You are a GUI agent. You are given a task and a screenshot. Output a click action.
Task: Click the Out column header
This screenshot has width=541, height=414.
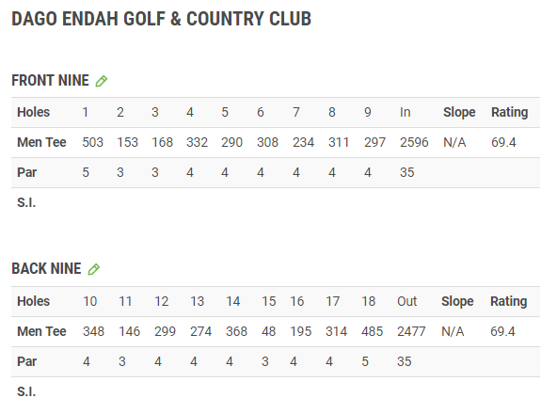tap(406, 301)
